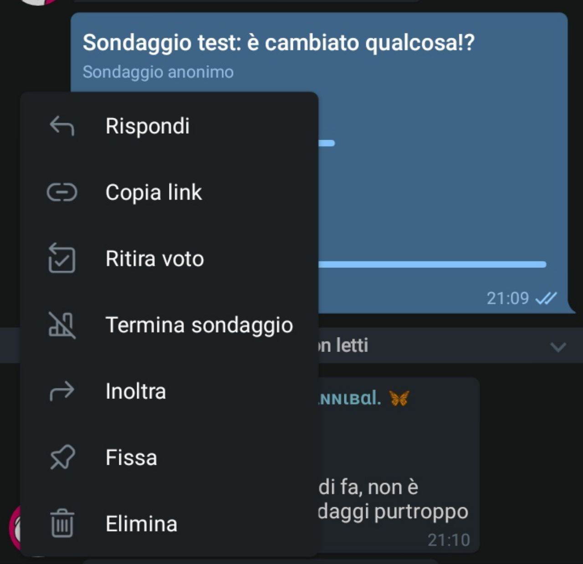Select Inoltra in the menu

coord(169,391)
